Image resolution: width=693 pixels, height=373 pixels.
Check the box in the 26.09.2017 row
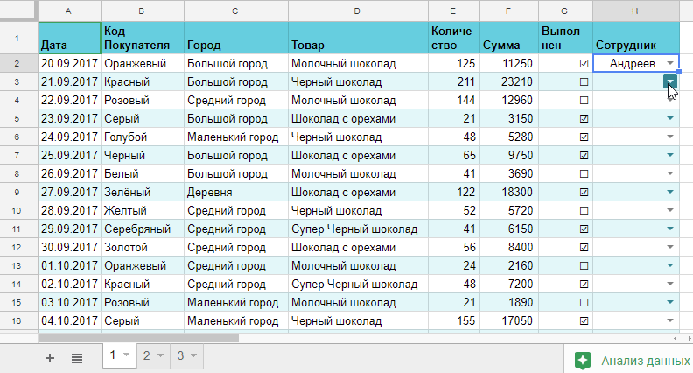(x=584, y=174)
